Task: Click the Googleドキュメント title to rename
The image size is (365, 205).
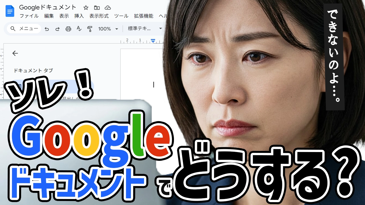Action: pos(48,7)
